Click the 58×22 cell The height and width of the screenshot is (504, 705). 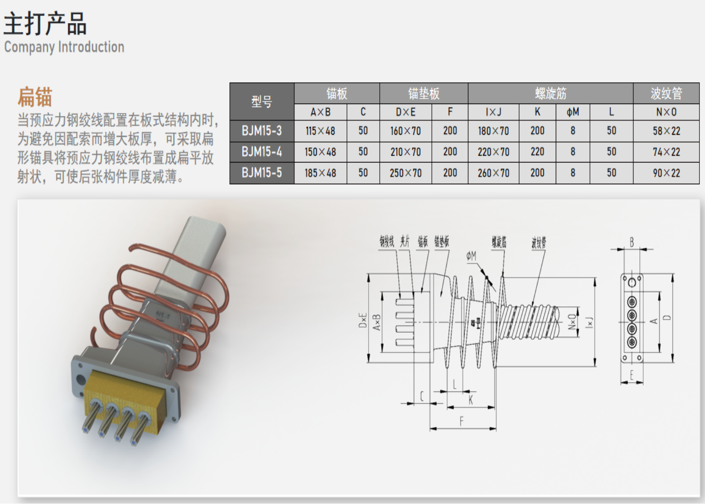coord(666,131)
